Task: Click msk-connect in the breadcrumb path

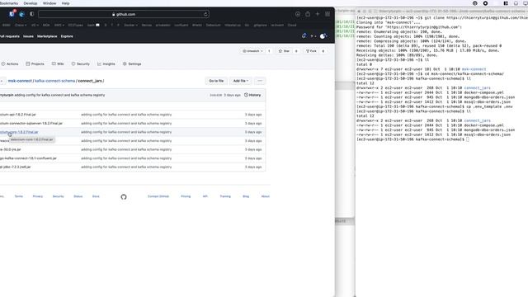Action: [x=20, y=81]
